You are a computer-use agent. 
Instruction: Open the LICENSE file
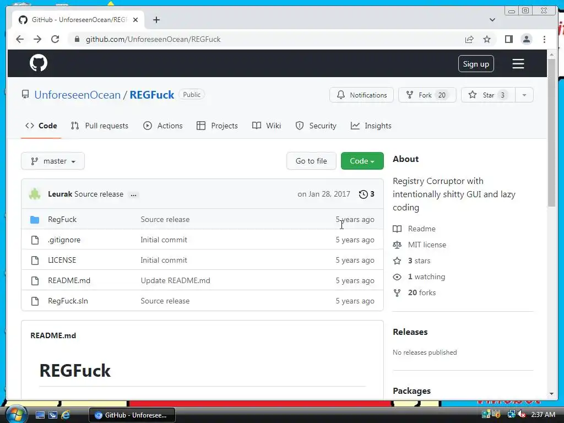(x=62, y=260)
